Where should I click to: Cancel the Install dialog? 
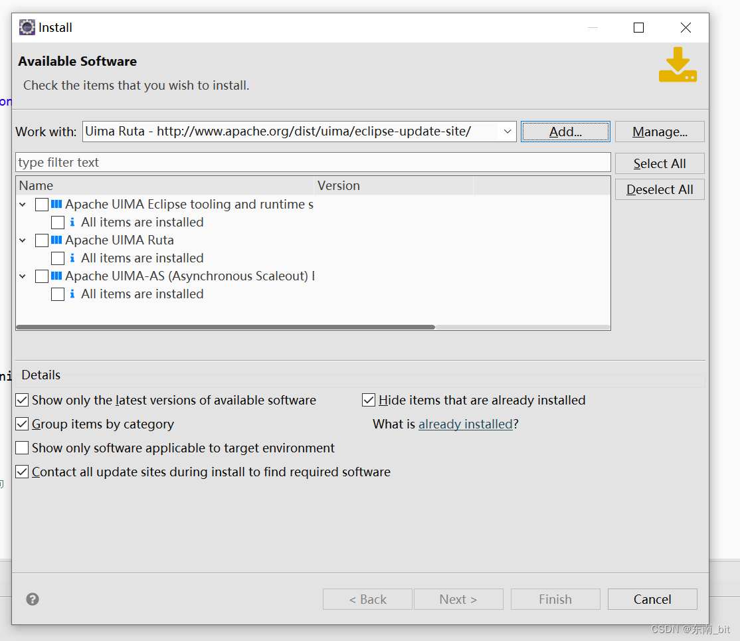(652, 599)
